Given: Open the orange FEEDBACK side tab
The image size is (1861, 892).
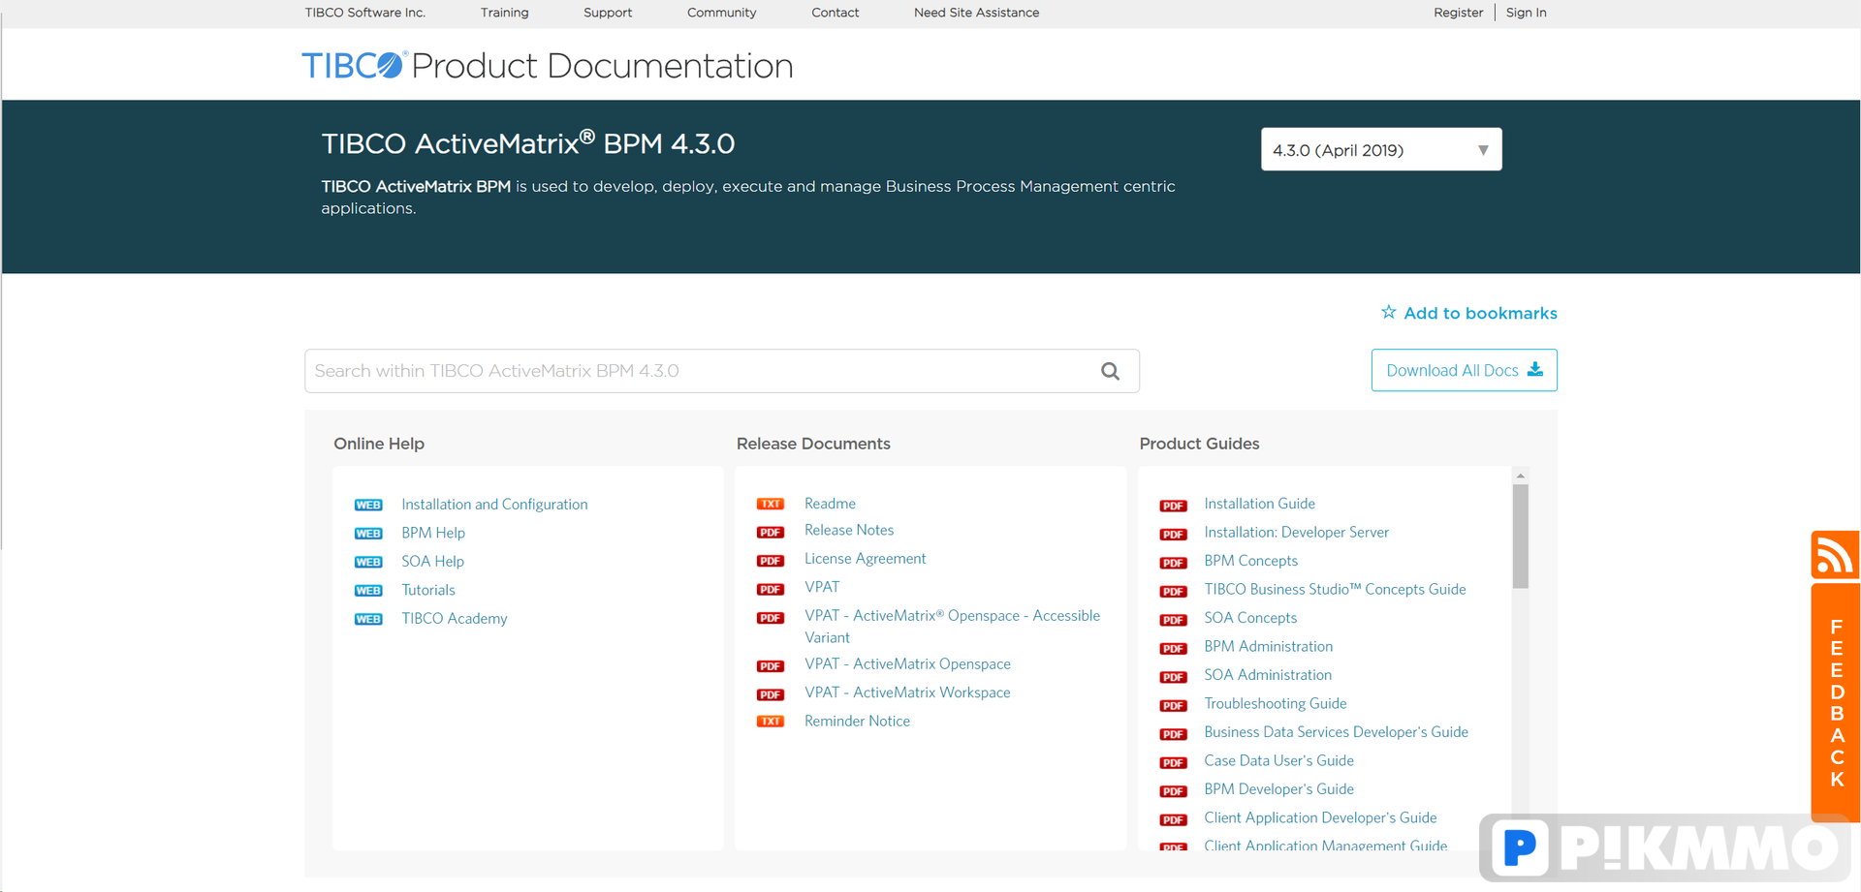Looking at the screenshot, I should click(1835, 701).
